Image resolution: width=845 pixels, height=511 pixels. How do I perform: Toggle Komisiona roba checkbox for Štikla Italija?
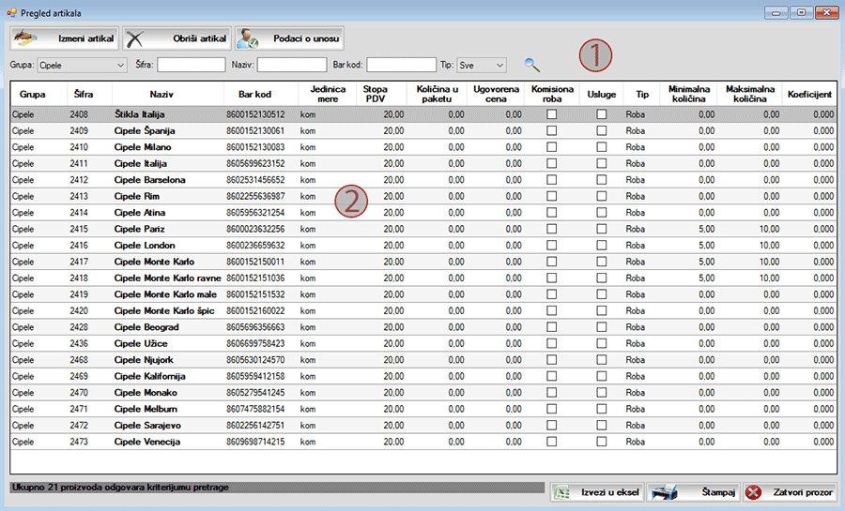click(551, 114)
